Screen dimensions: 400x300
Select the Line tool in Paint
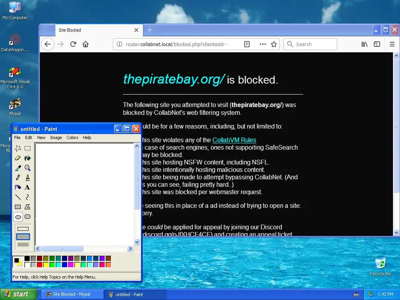click(x=18, y=197)
